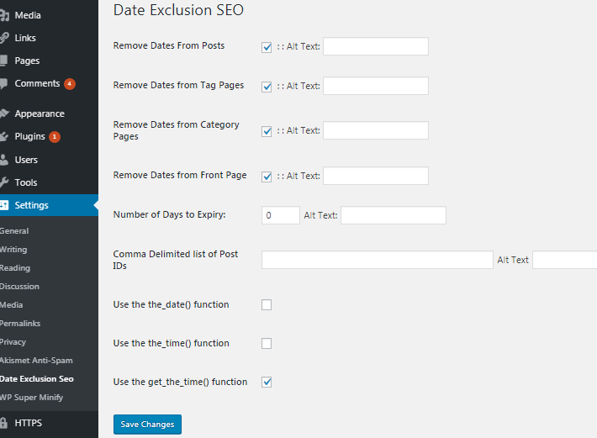
Task: Click the Appearance paintbrush icon
Action: coord(4,113)
